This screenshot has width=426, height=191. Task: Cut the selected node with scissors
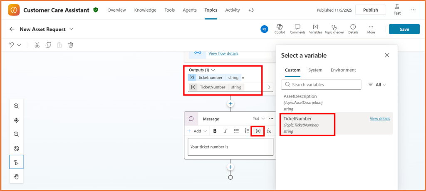37,45
